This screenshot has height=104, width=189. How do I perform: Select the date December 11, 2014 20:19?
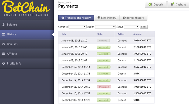[x=76, y=87]
